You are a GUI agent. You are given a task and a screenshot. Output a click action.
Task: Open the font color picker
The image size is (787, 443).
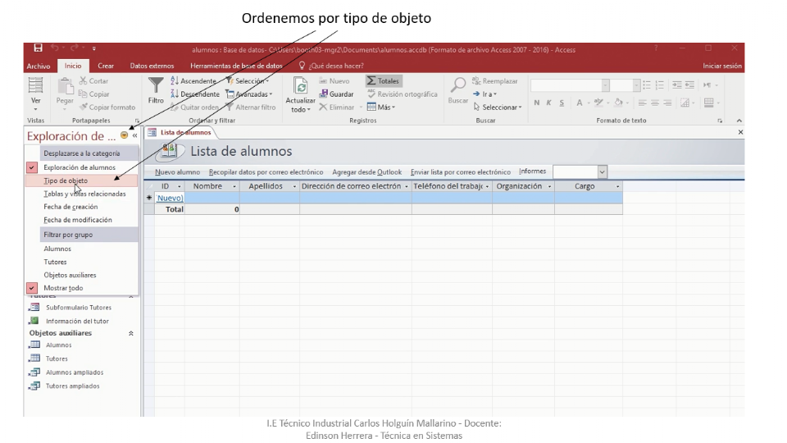pyautogui.click(x=579, y=103)
